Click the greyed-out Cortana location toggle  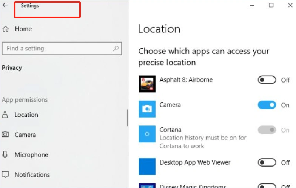coord(267,130)
